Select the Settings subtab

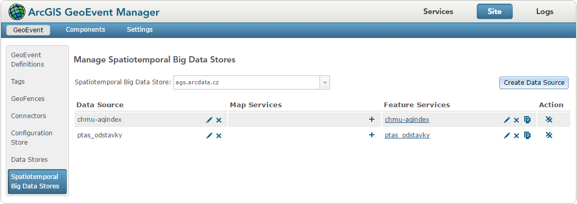pos(140,30)
